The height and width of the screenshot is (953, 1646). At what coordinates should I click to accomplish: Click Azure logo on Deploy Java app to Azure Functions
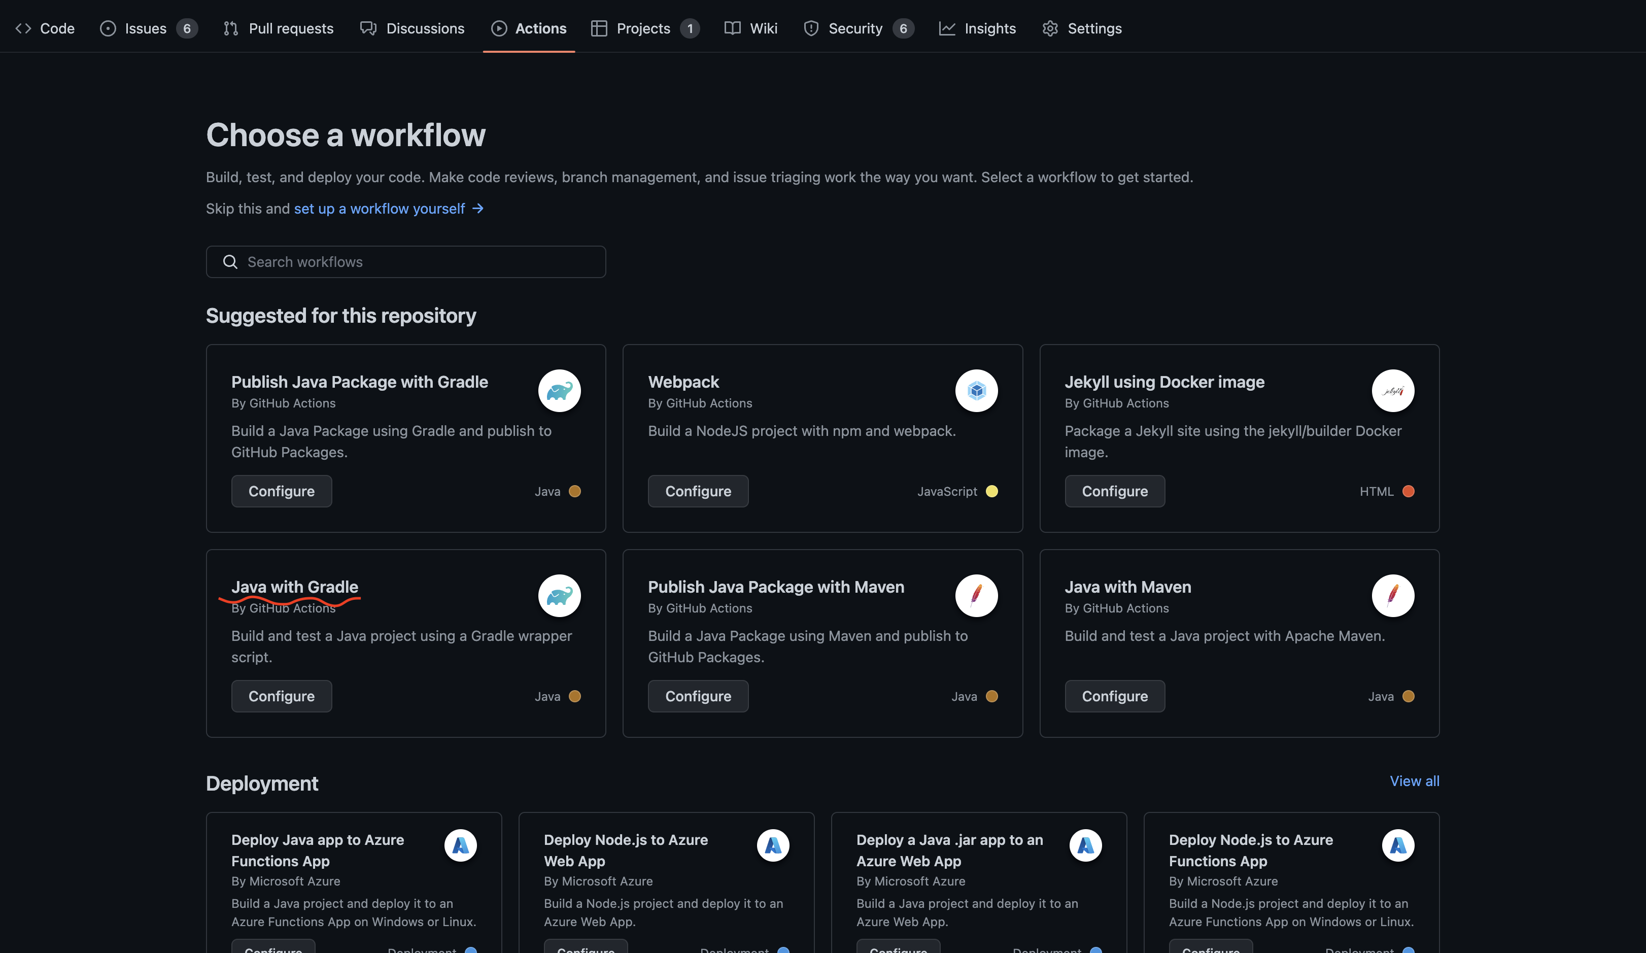pos(461,845)
